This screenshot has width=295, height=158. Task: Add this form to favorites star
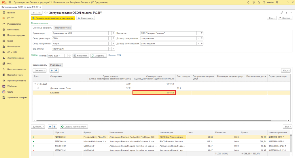coord(46,13)
